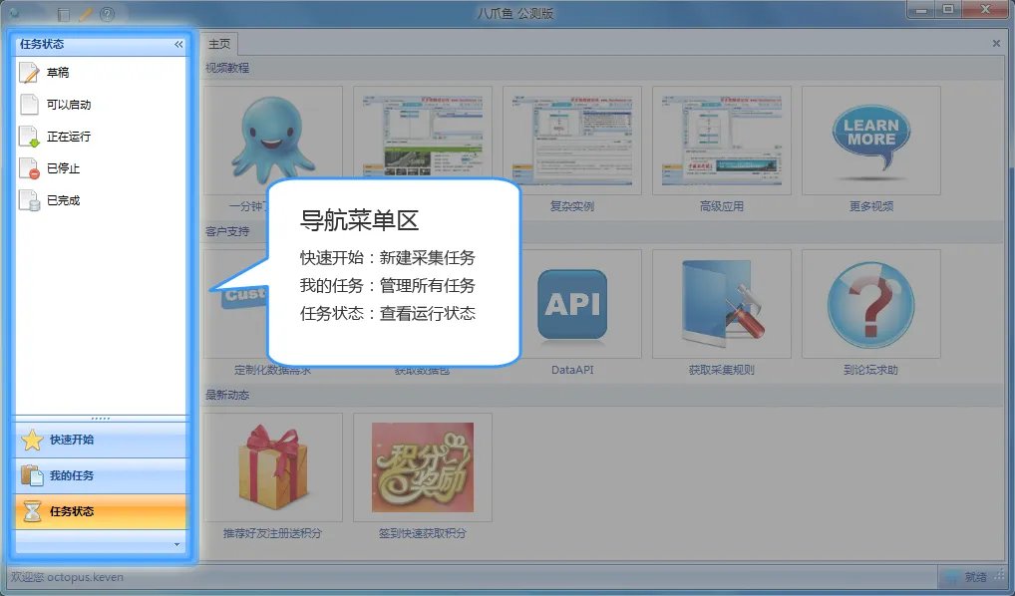
Task: Click the 获取采集规则 toolbox icon
Action: (720, 304)
